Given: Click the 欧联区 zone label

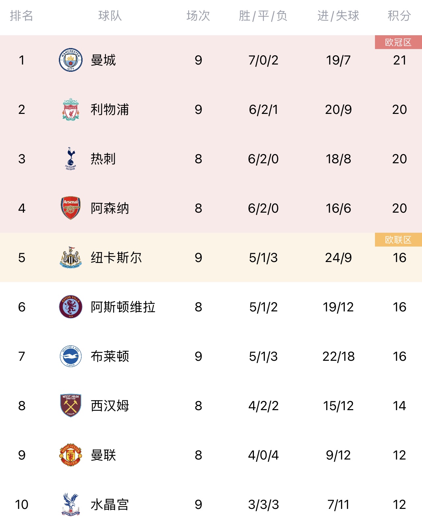Looking at the screenshot, I should point(398,240).
